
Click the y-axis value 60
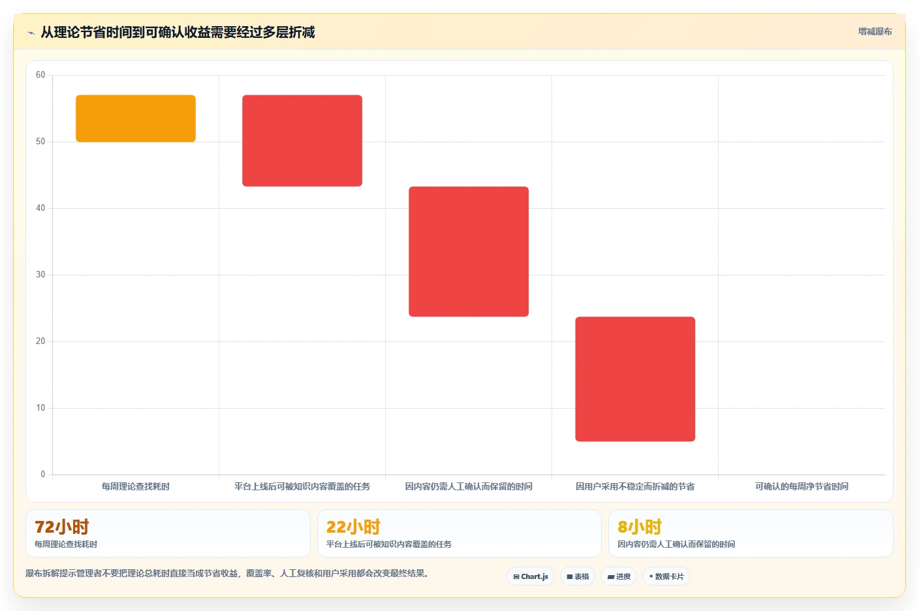point(40,75)
